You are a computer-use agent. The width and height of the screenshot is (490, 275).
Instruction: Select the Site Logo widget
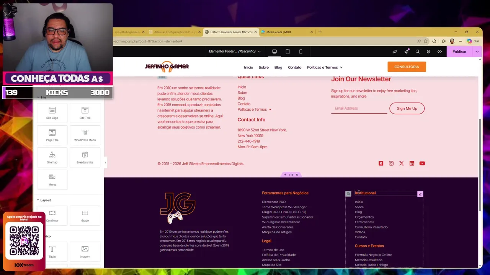point(52,113)
